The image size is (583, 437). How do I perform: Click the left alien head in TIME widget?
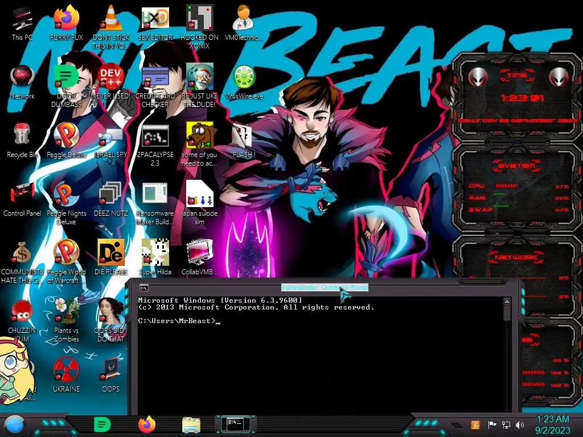click(478, 77)
